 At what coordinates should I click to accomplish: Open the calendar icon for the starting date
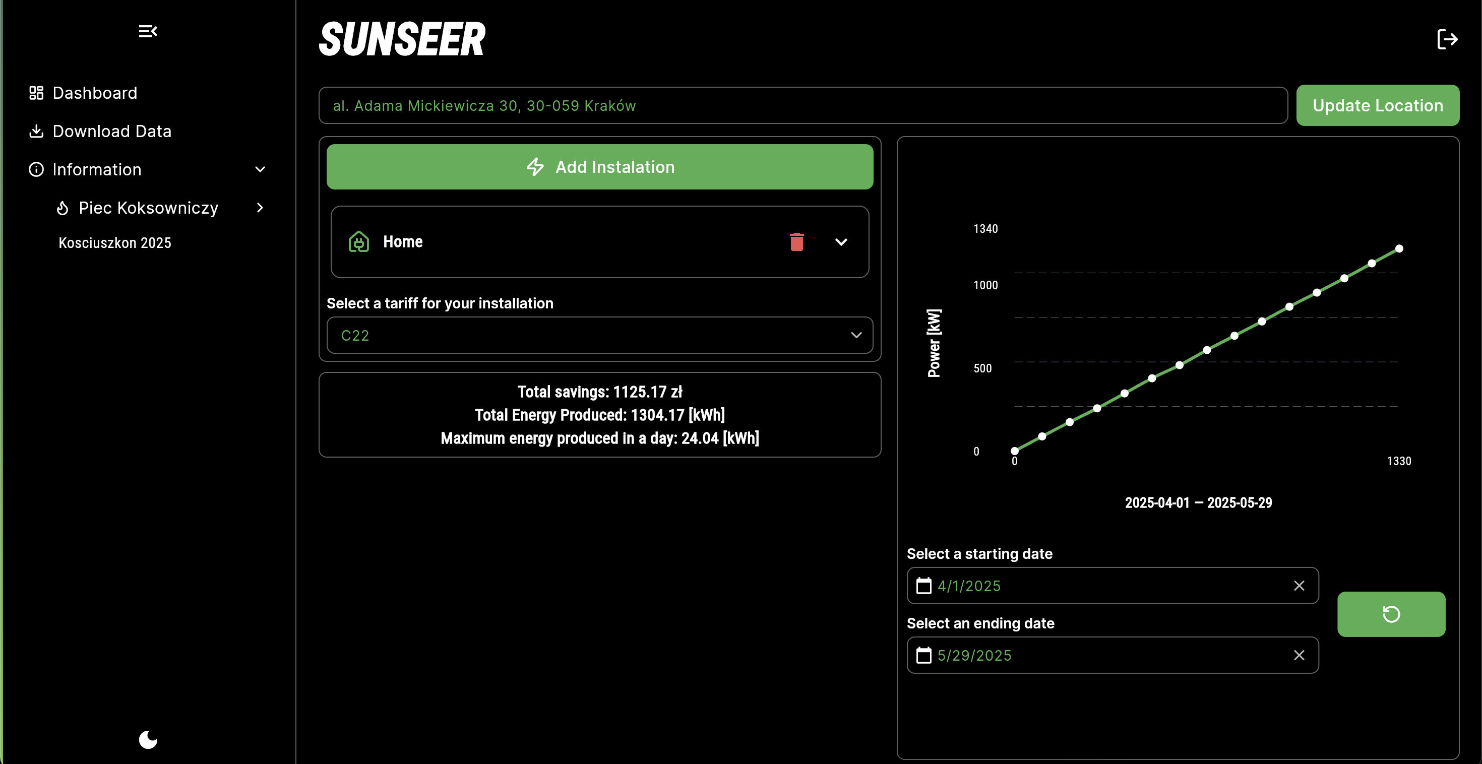tap(924, 586)
